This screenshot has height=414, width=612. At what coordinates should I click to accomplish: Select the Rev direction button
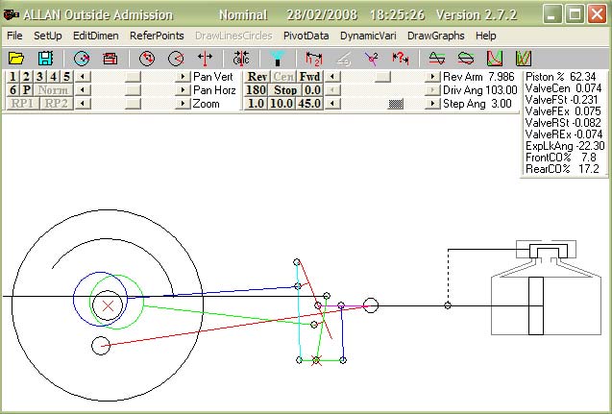(257, 76)
